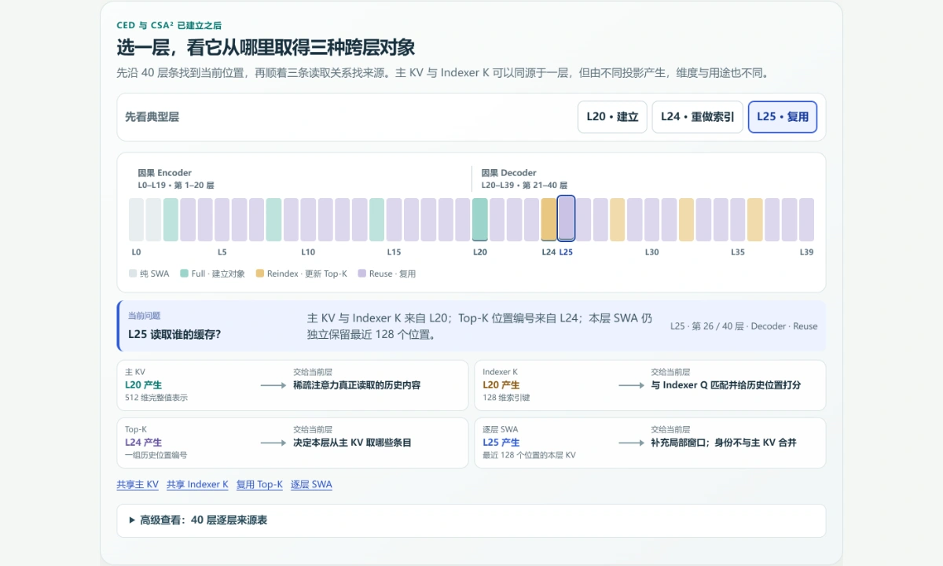Click the heading 选一层，看它从哪里取得三种跨层对象
The height and width of the screenshot is (566, 943).
[x=266, y=47]
